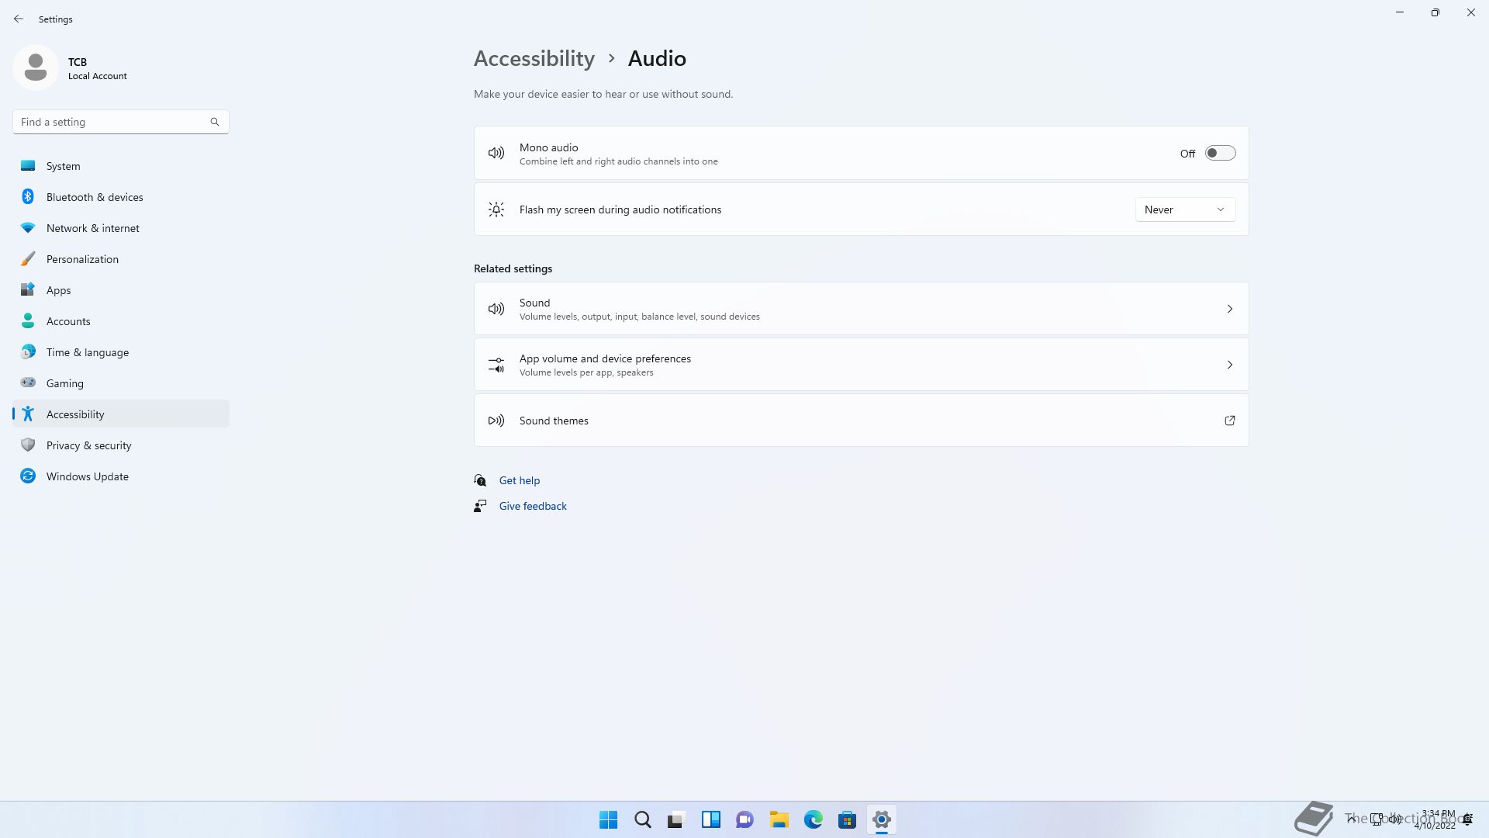Click the Mono audio speaker icon
Viewport: 1489px width, 838px height.
496,154
